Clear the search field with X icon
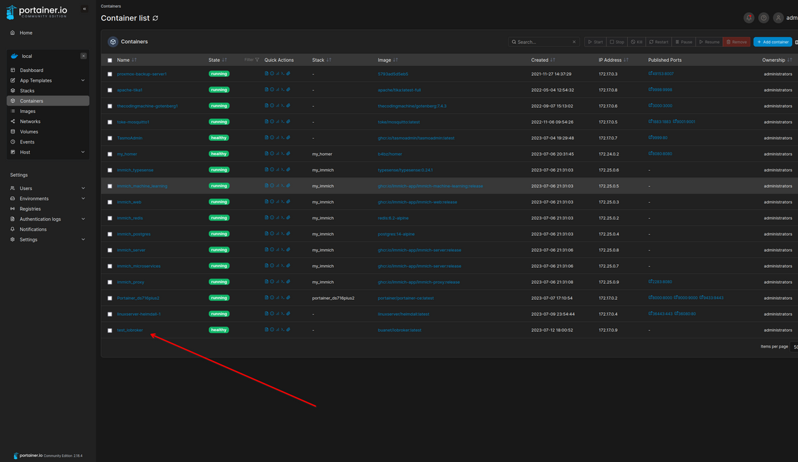The width and height of the screenshot is (798, 462). point(575,42)
